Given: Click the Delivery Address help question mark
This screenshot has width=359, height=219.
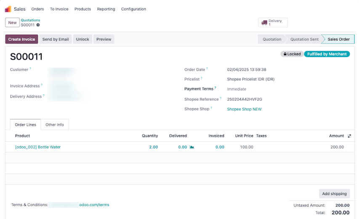Looking at the screenshot, I should 43,95.
